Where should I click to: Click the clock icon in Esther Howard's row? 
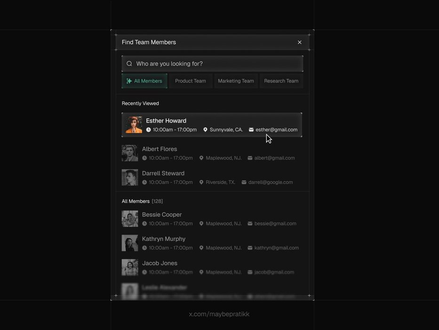coord(149,130)
